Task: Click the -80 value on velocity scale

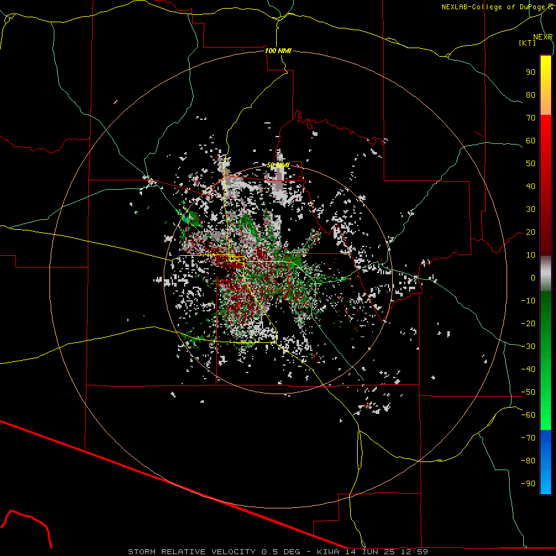Action: [528, 461]
